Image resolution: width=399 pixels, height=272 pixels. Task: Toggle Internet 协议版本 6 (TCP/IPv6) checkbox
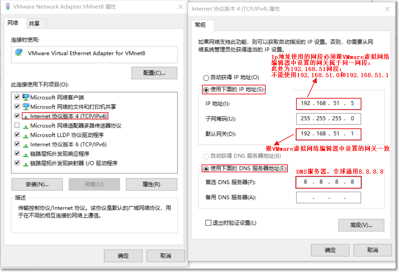click(17, 144)
